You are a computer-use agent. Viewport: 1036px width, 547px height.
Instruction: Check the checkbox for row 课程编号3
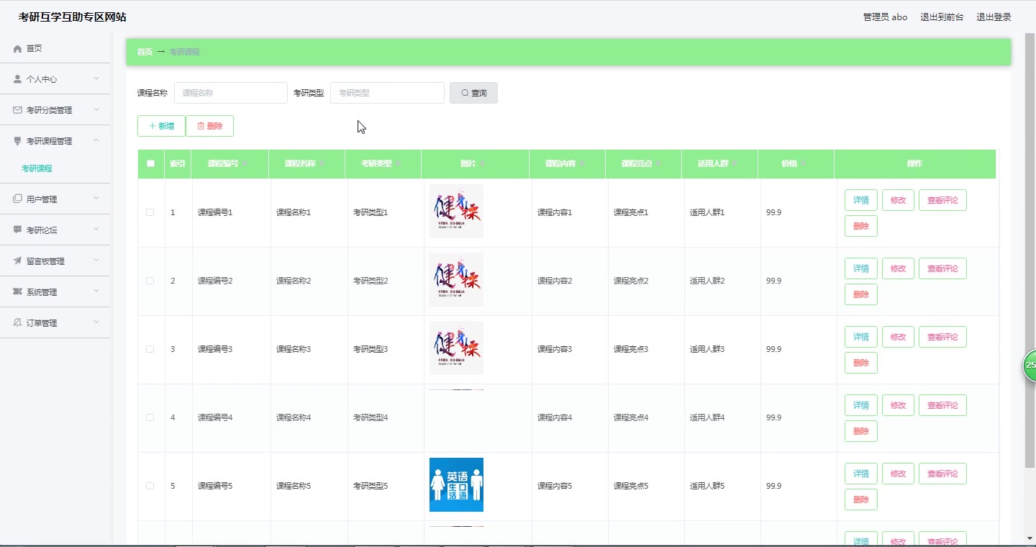[x=150, y=349]
